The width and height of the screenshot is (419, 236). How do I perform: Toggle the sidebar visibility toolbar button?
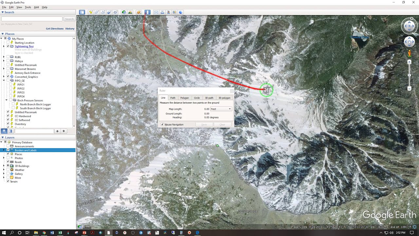tap(82, 12)
